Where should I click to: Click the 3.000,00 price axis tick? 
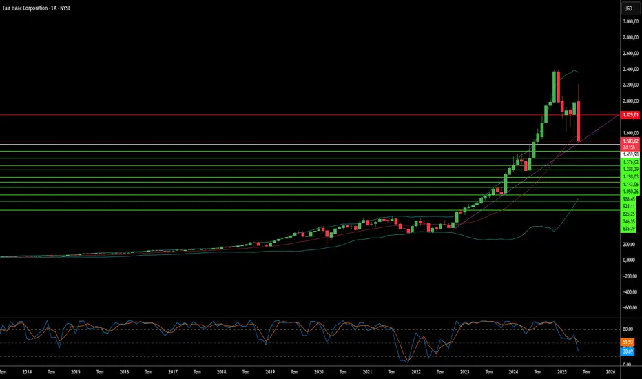pyautogui.click(x=630, y=21)
